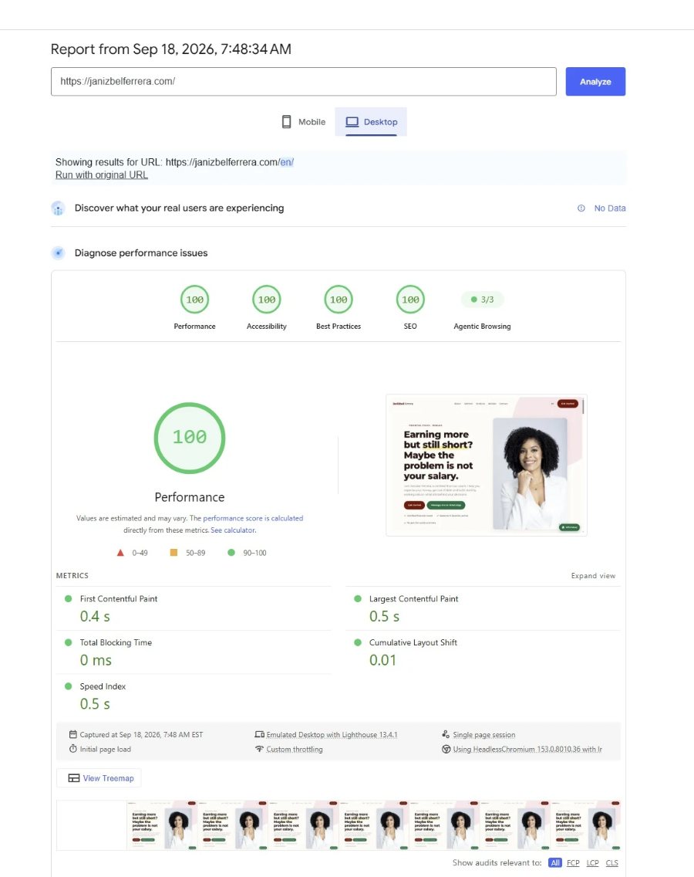Screen dimensions: 694x877
Task: Click the No Data info icon
Action: 581,208
